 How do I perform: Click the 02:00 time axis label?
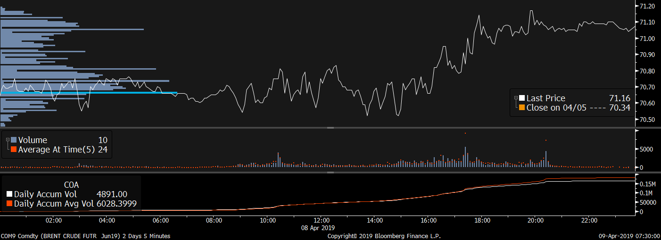(54, 221)
